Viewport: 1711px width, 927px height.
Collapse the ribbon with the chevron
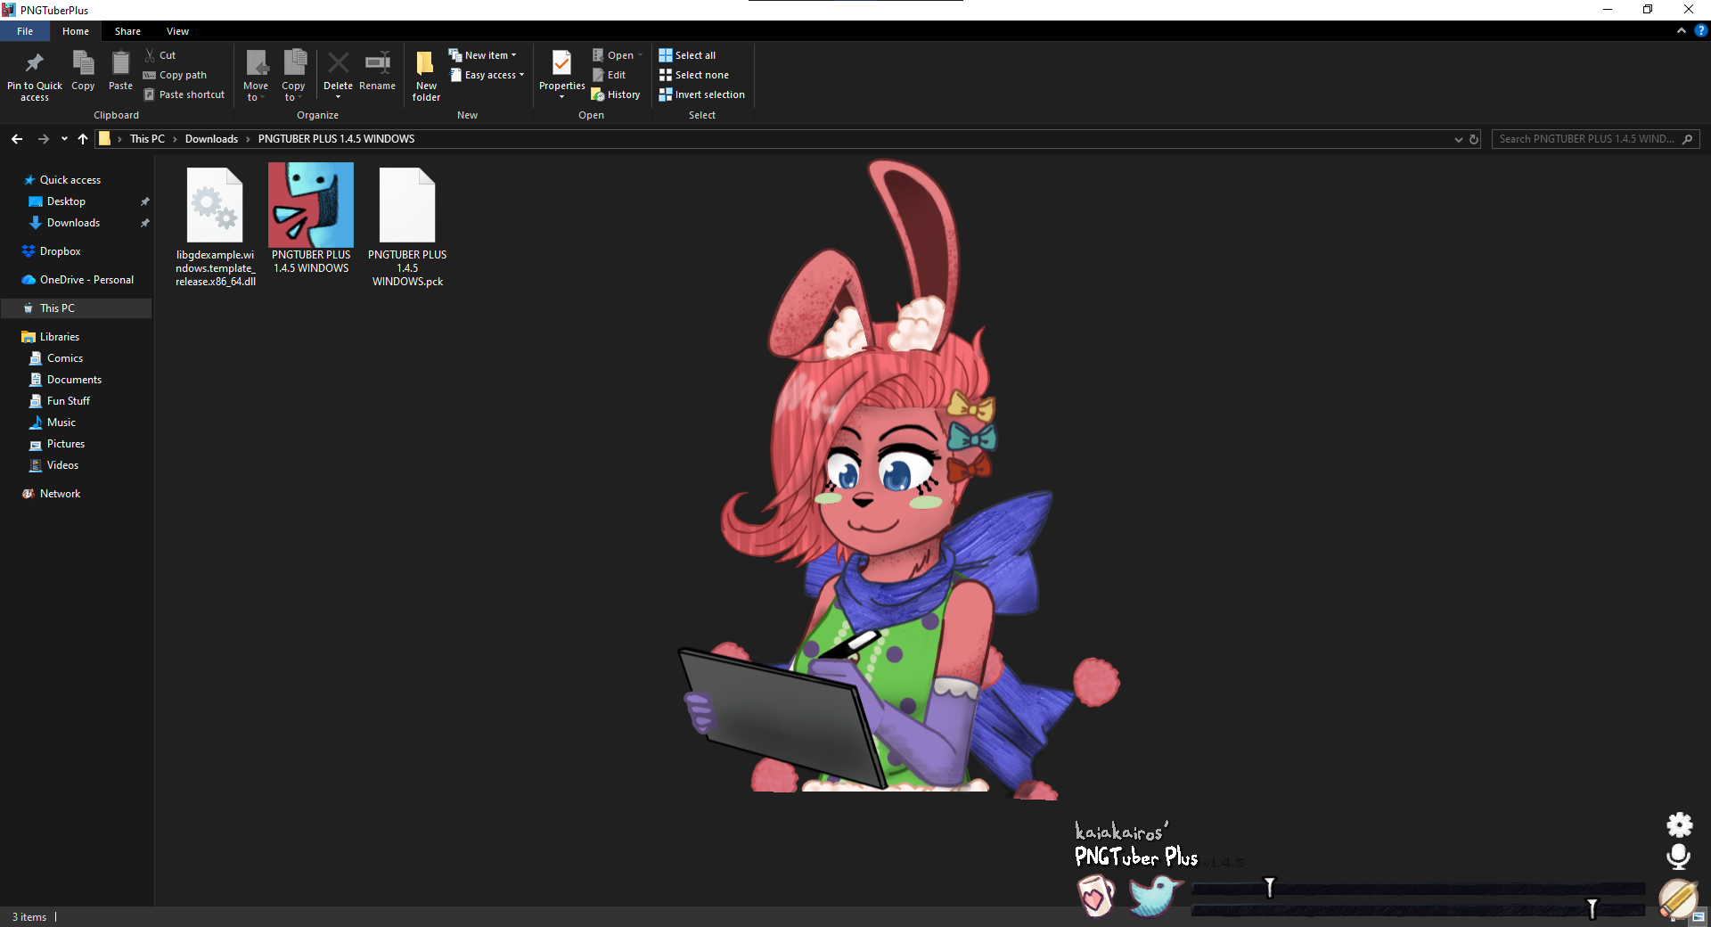click(x=1681, y=30)
